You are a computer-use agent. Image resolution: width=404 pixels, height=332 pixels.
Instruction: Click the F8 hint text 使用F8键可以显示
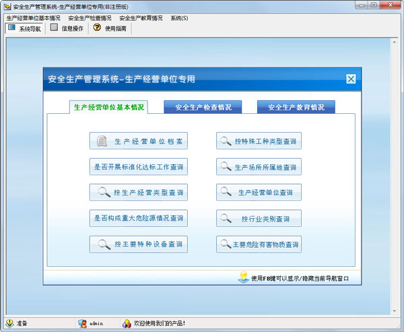coord(274,279)
